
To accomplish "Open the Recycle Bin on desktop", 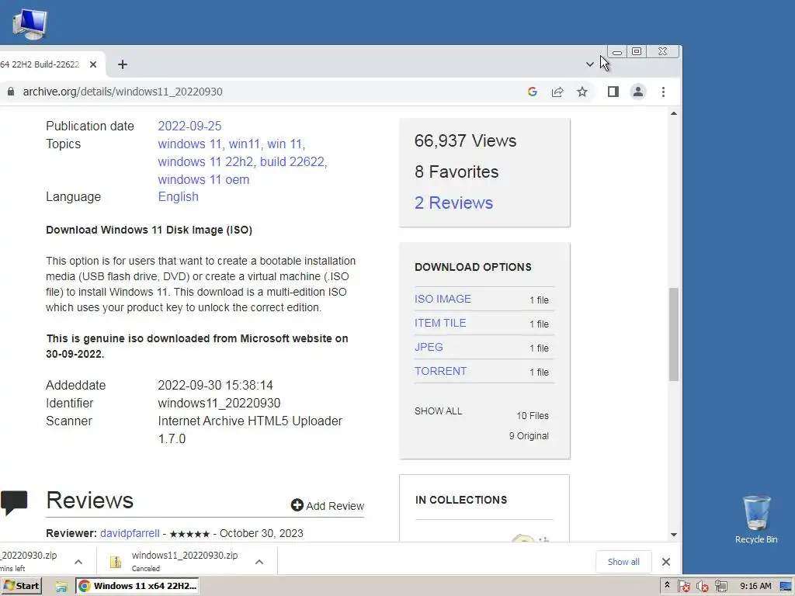I will pos(756,519).
